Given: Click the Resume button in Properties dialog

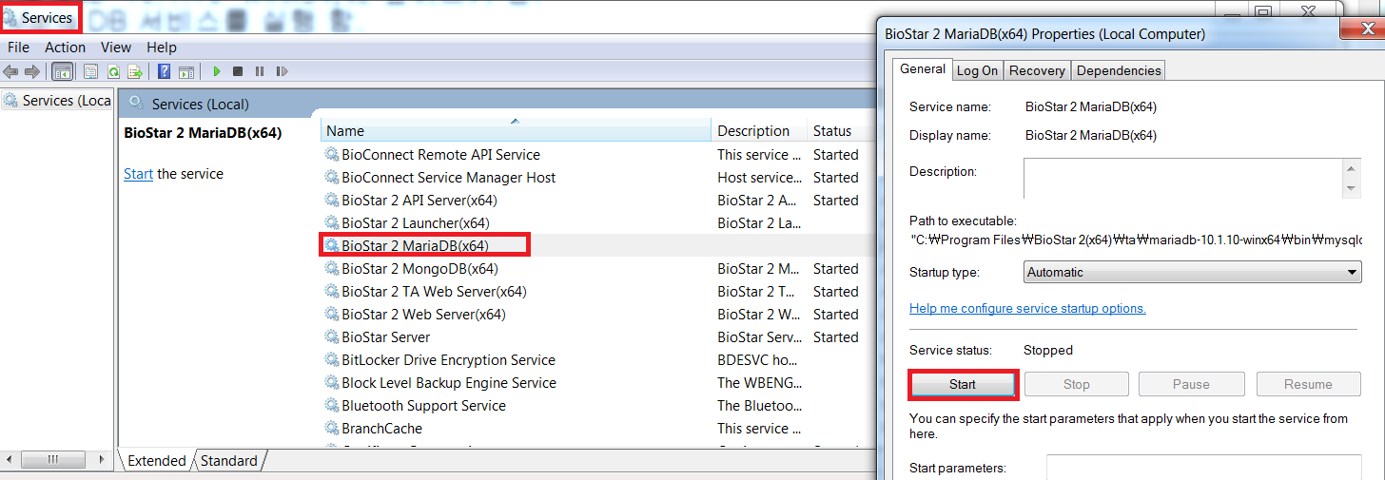Looking at the screenshot, I should (x=1308, y=384).
